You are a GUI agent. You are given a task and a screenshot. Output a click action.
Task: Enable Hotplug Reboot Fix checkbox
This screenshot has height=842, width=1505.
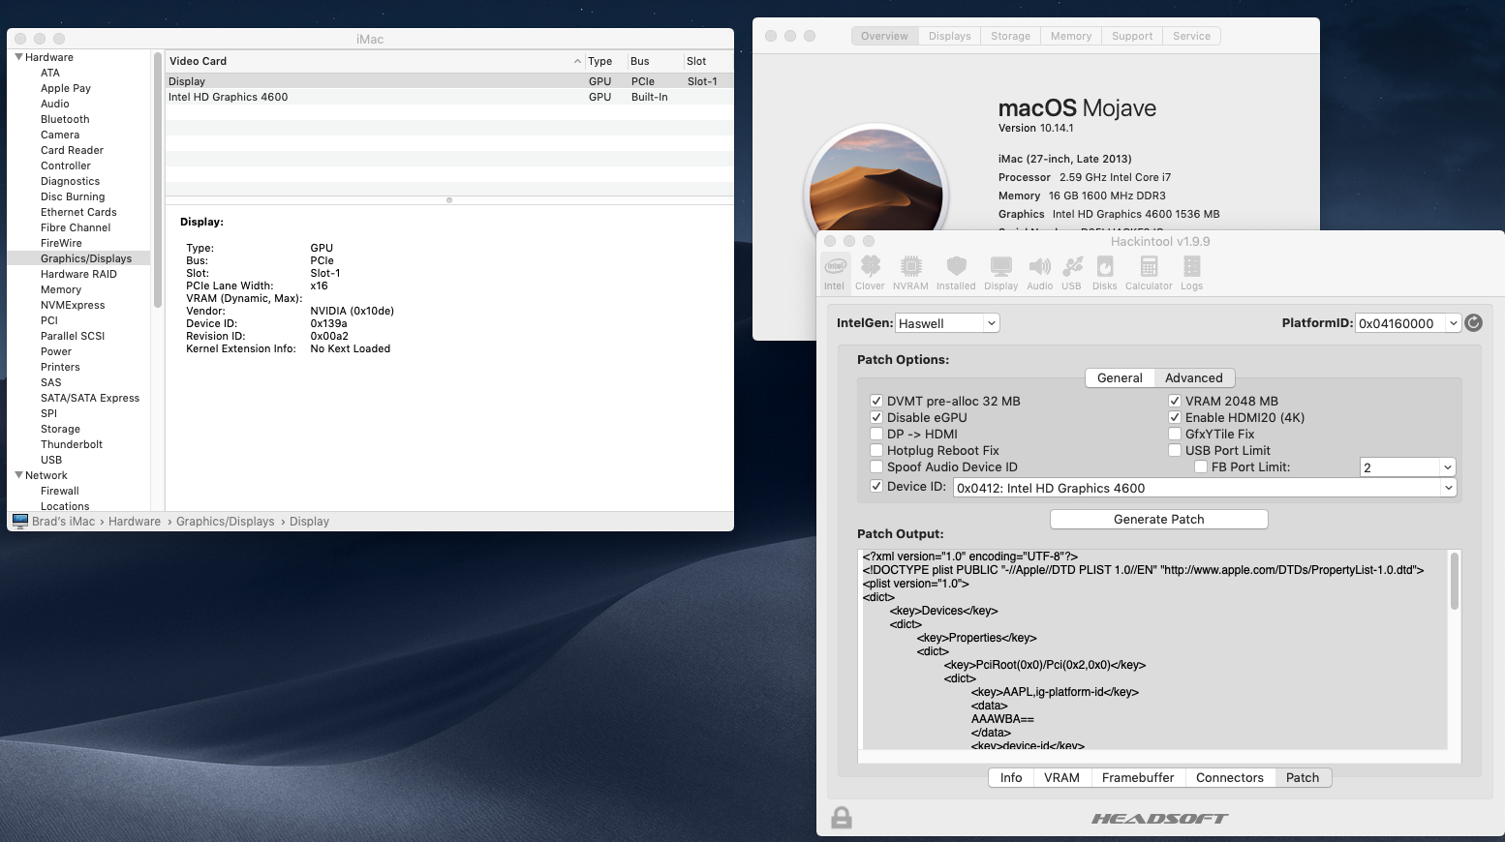click(875, 450)
